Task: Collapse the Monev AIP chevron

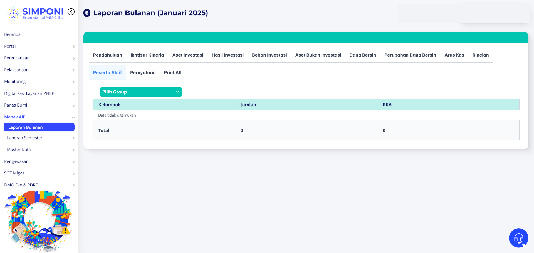Action: 73,118
